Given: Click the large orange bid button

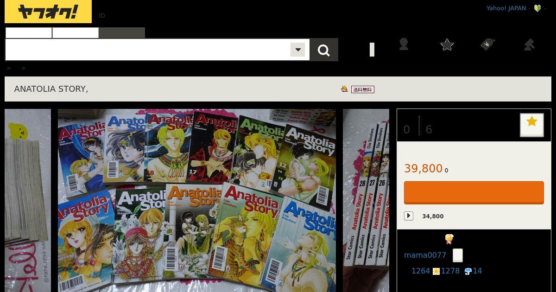Looking at the screenshot, I should tap(474, 192).
